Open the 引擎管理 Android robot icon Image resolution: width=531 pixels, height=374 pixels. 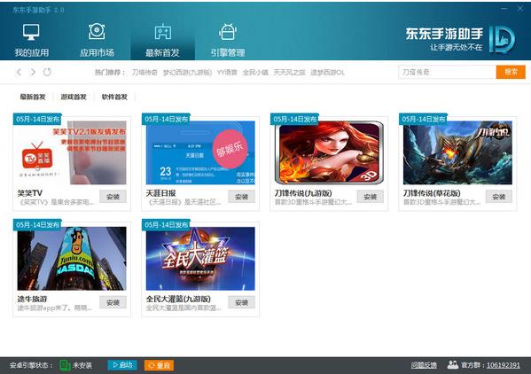click(x=228, y=32)
